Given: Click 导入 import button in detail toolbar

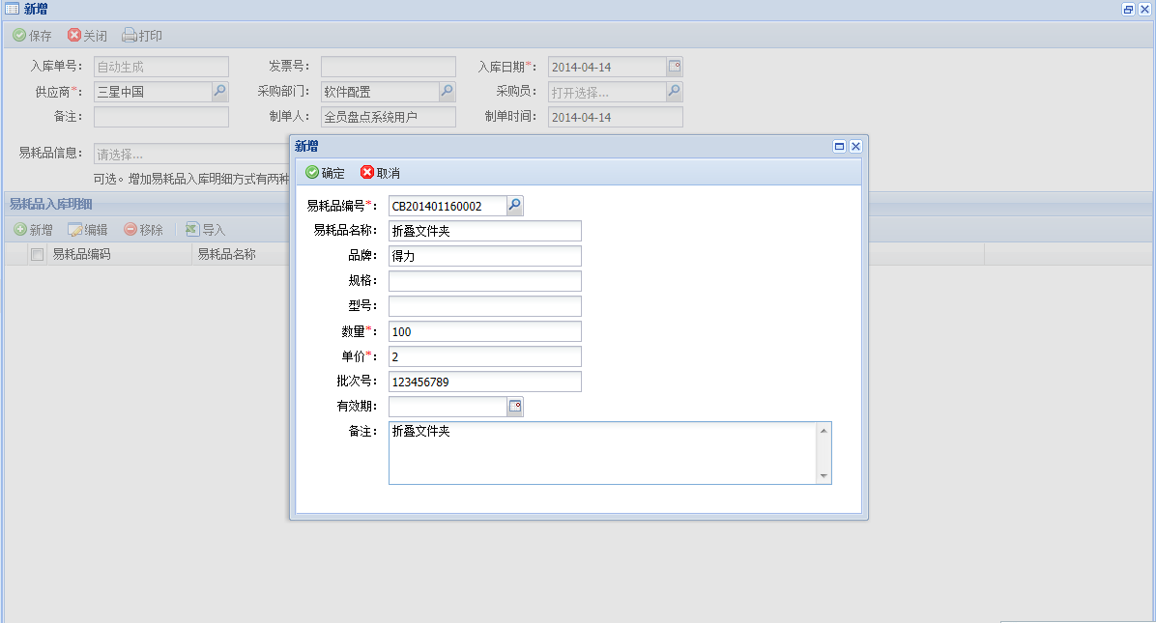Looking at the screenshot, I should click(x=205, y=230).
